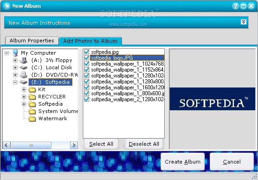This screenshot has height=180, width=258.
Task: Open the help question mark button
Action: [x=235, y=6]
